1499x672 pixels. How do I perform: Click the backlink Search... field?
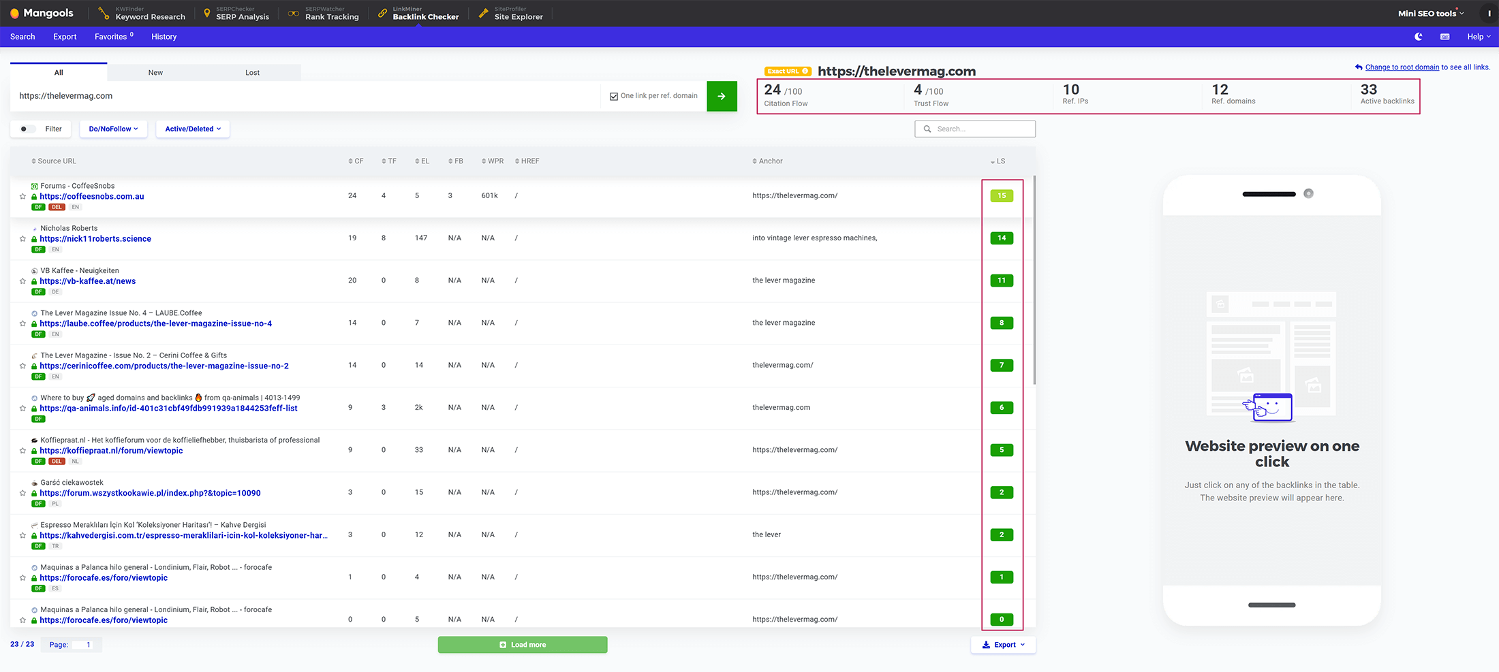[975, 129]
